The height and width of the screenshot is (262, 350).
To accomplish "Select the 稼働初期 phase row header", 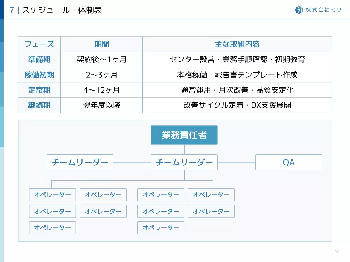I will point(39,75).
